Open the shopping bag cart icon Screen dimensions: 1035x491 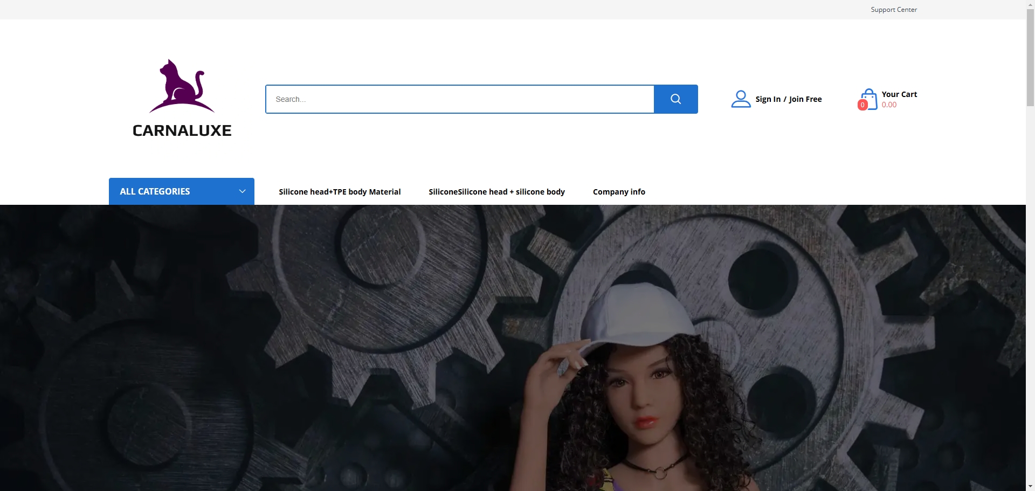[x=869, y=99]
